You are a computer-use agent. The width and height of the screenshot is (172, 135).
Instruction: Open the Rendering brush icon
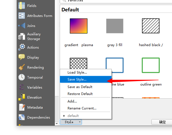(22, 67)
